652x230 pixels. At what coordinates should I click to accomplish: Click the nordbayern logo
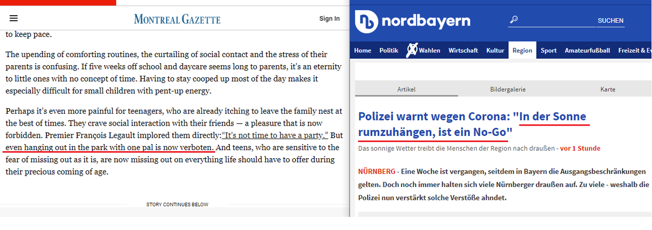point(413,21)
